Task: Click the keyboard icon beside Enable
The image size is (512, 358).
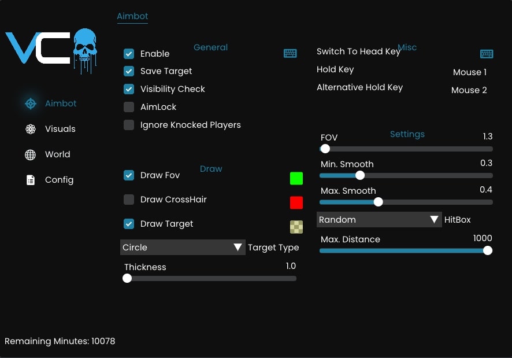Action: (x=290, y=53)
